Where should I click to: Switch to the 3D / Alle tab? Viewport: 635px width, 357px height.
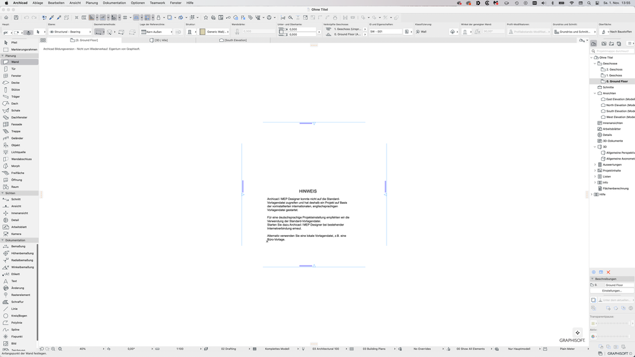[x=159, y=40]
